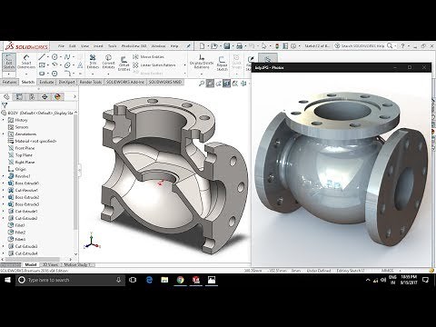The height and width of the screenshot is (327, 436).
Task: Click the Search SOLIDWORKS Help field
Action: [x=362, y=46]
